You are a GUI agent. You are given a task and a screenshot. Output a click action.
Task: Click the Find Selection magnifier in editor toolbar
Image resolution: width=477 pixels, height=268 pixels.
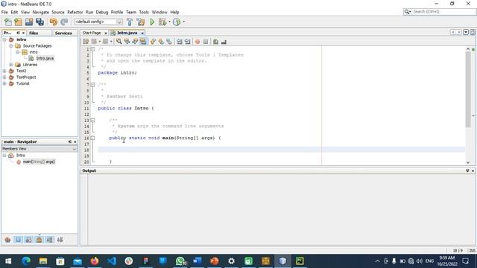(x=119, y=42)
